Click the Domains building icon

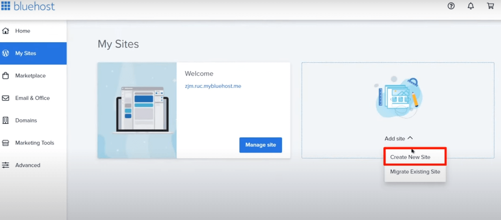(6, 120)
